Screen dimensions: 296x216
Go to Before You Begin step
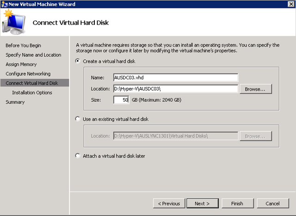[23, 45]
